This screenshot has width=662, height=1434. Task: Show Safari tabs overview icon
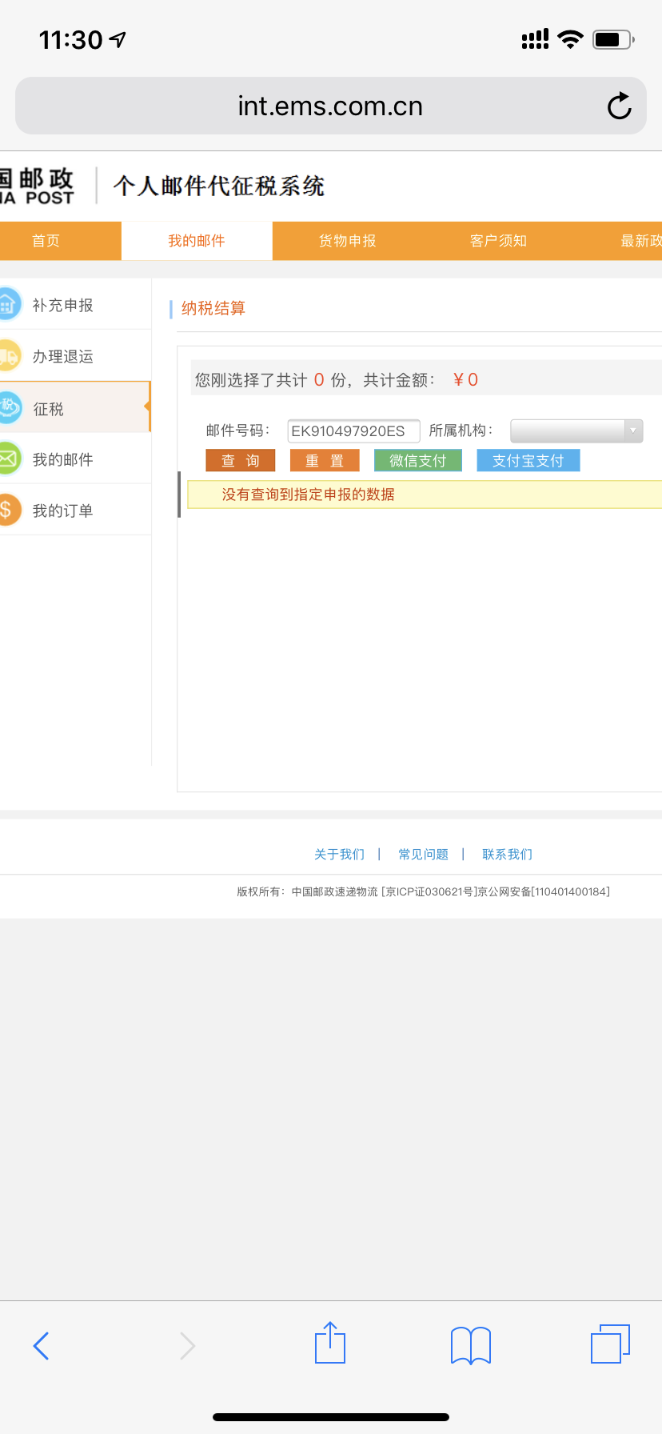611,1344
